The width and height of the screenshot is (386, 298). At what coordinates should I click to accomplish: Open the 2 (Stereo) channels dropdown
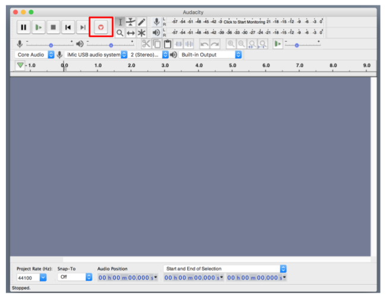(148, 55)
